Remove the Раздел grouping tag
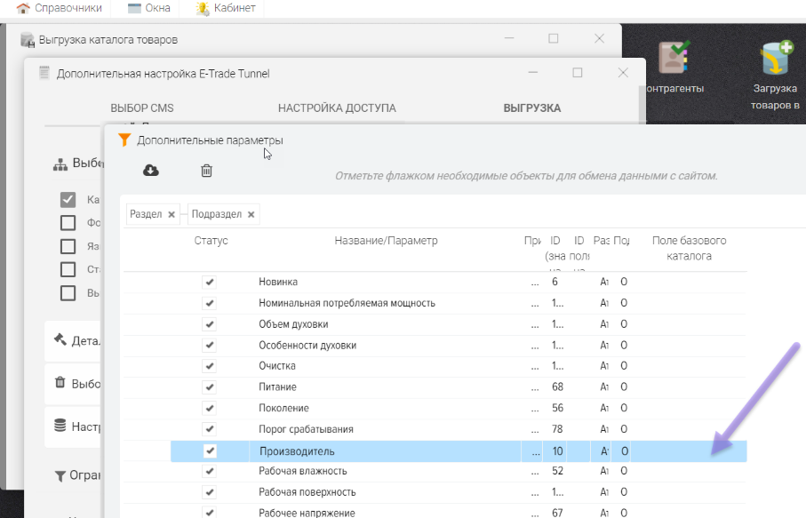This screenshot has width=806, height=518. coord(172,214)
